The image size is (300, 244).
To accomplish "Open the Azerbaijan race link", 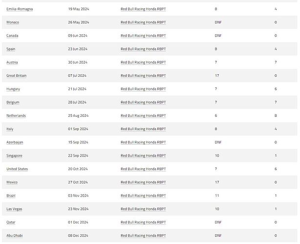I will pyautogui.click(x=15, y=142).
